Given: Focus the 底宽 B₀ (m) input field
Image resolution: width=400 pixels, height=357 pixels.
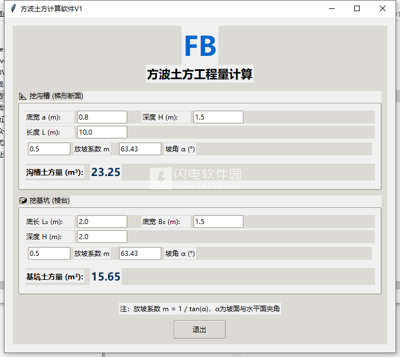Looking at the screenshot, I should [x=218, y=222].
